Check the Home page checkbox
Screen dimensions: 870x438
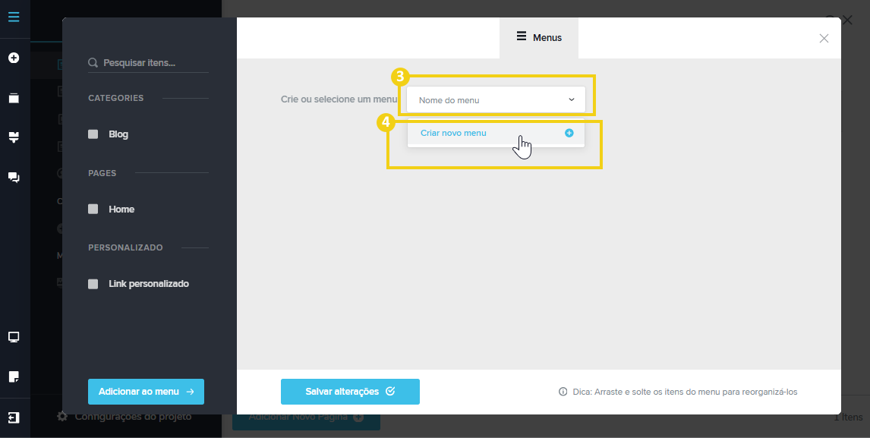click(x=93, y=209)
